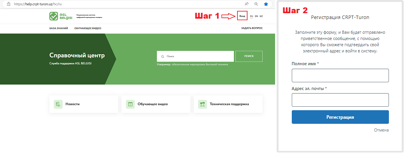This screenshot has width=406, height=156.
Task: Click the site info lock icon in the address bar
Action: (x=9, y=4)
